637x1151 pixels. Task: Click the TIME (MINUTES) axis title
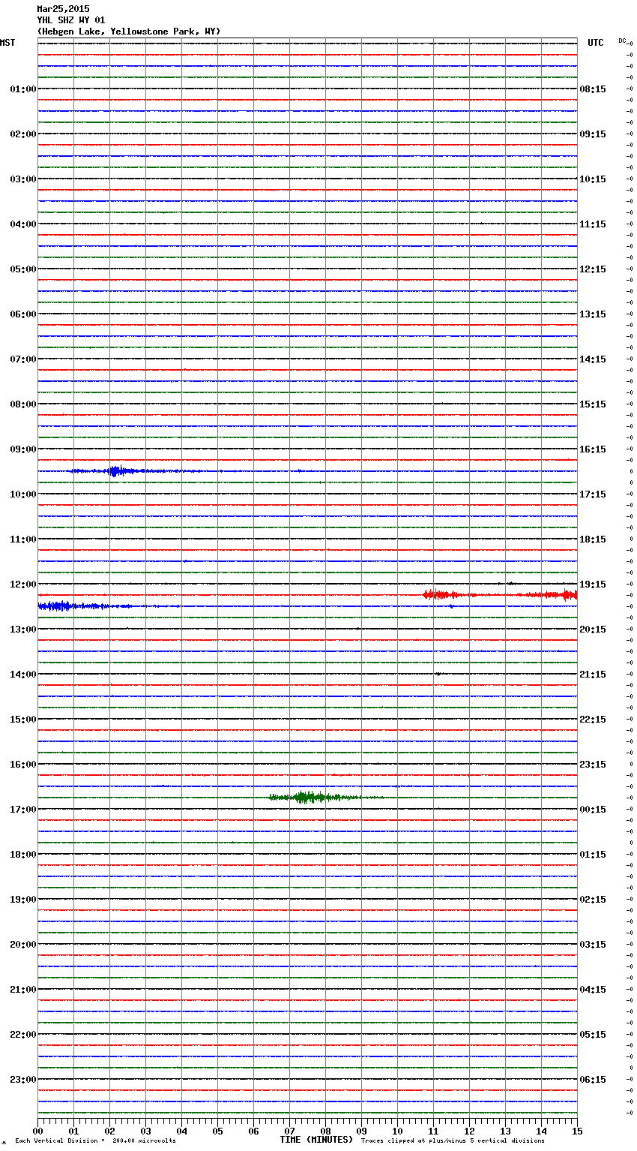tap(316, 1140)
